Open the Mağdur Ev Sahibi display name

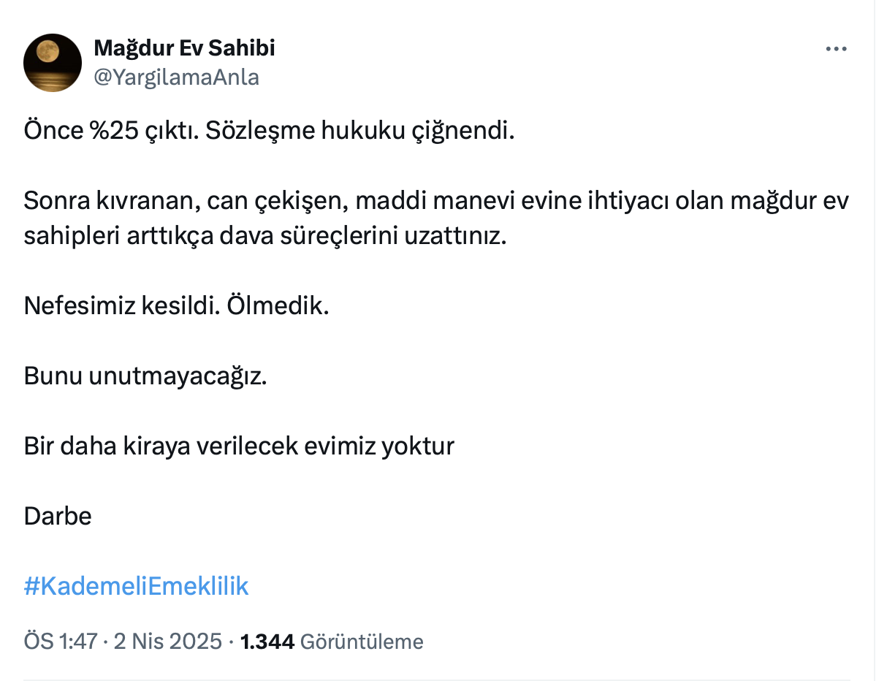(x=184, y=48)
